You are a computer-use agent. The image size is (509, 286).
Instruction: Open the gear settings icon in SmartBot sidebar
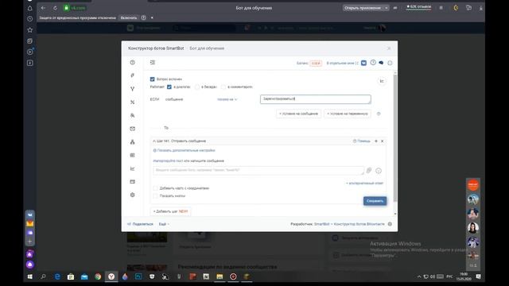click(x=133, y=195)
